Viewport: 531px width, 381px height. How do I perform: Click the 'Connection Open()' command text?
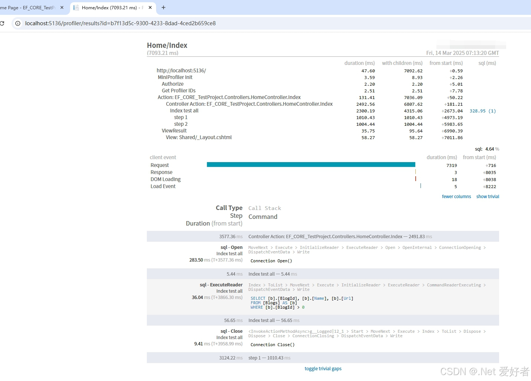coord(271,260)
